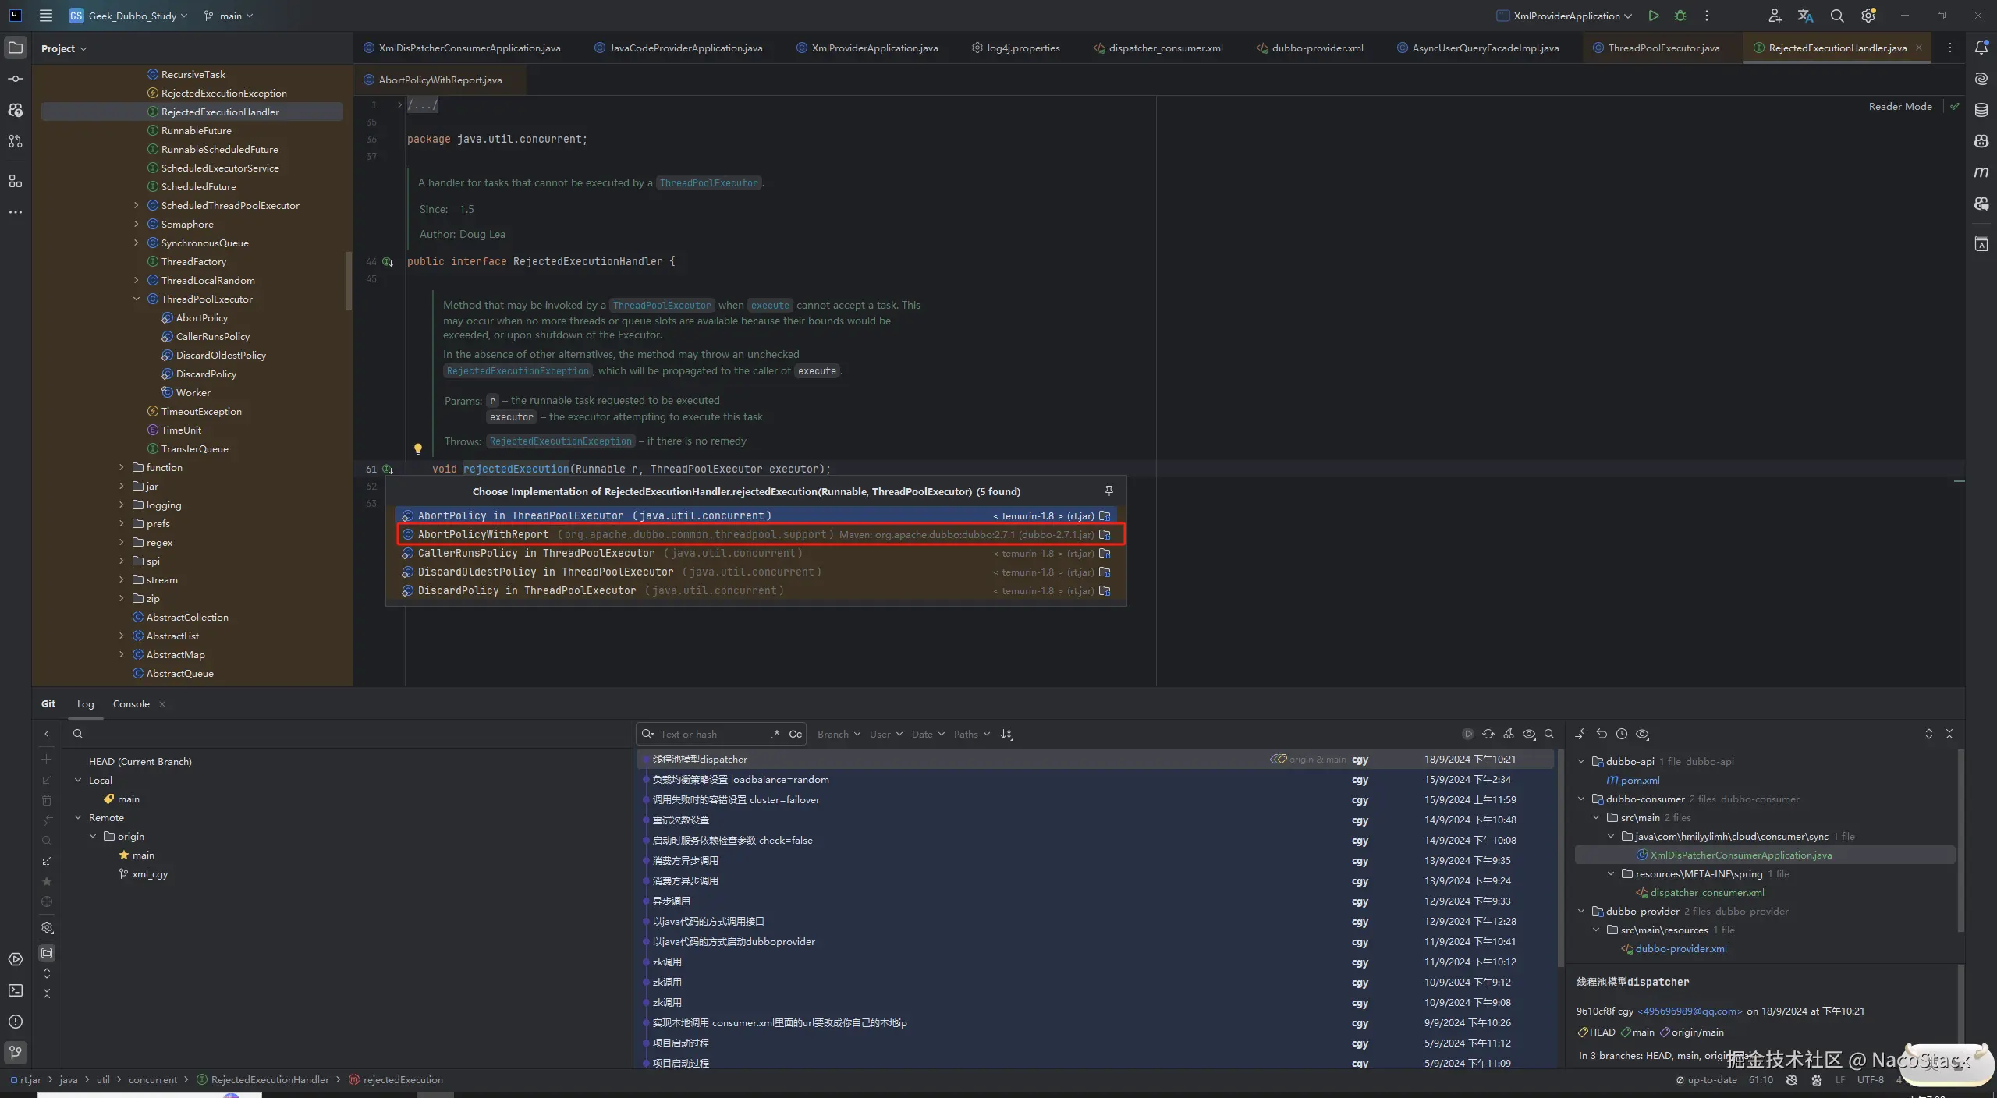Image resolution: width=1997 pixels, height=1098 pixels.
Task: Run XmlProviderApplication with the green play icon
Action: [x=1653, y=16]
